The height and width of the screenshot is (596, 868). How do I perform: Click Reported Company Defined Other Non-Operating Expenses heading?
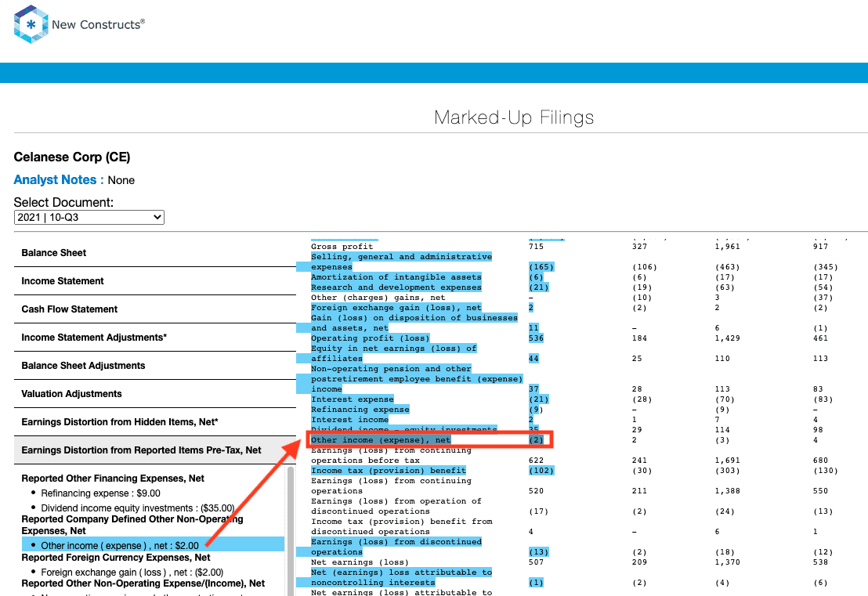132,525
